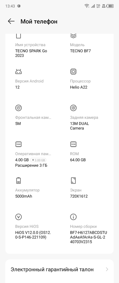Tap Android version value 12
The width and height of the screenshot is (119, 283).
[17, 87]
